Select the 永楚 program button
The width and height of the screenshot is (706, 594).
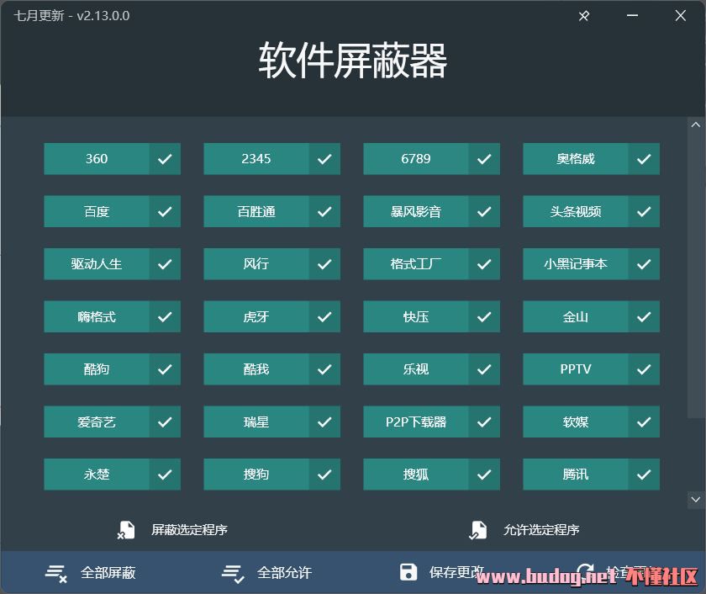[97, 475]
